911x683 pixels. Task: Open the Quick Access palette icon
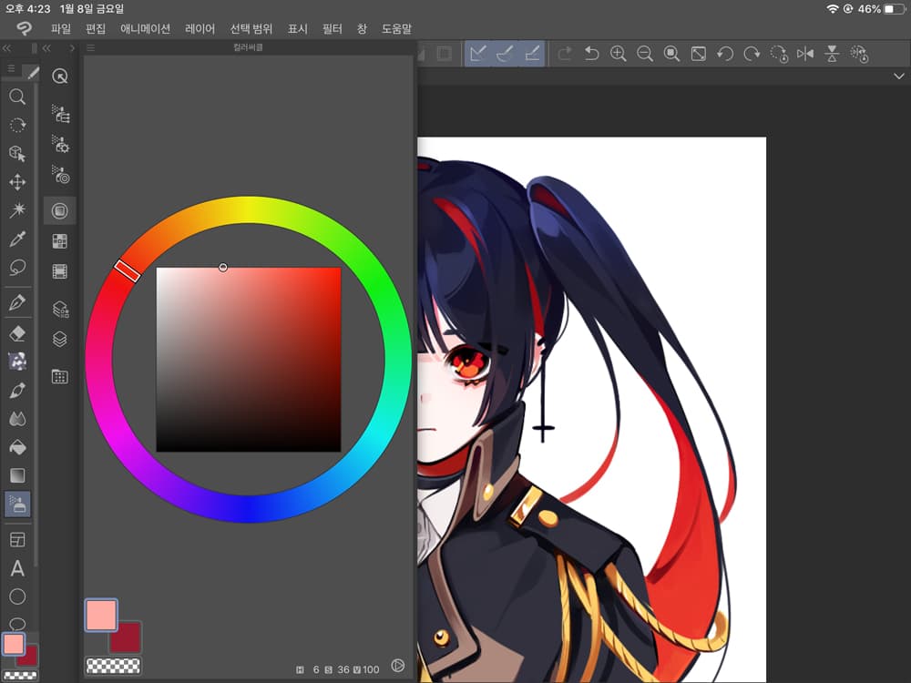coord(60,76)
